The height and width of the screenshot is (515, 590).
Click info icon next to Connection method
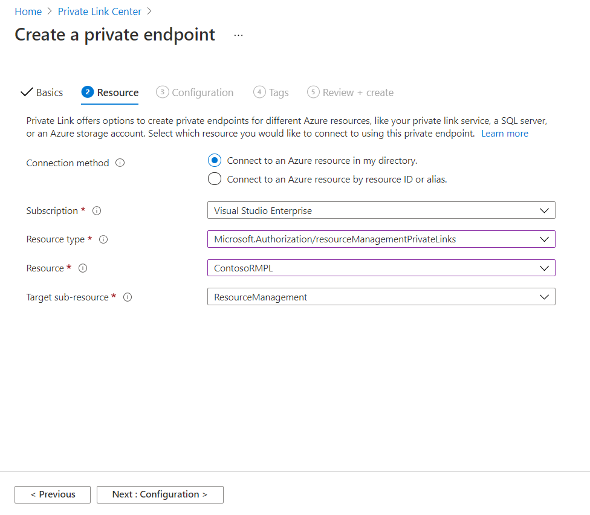tap(120, 163)
